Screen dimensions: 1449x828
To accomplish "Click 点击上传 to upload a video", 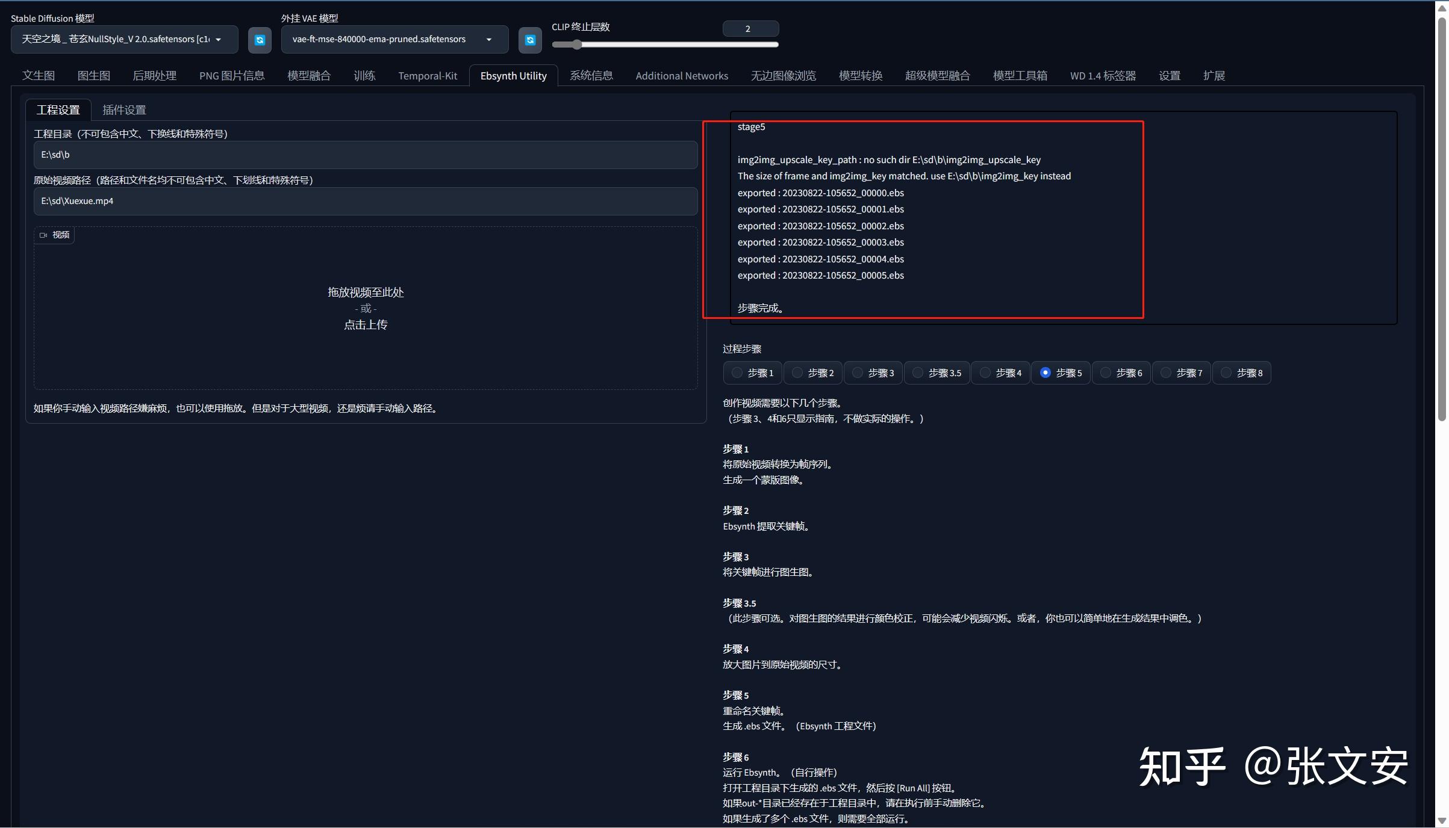I will coord(365,324).
